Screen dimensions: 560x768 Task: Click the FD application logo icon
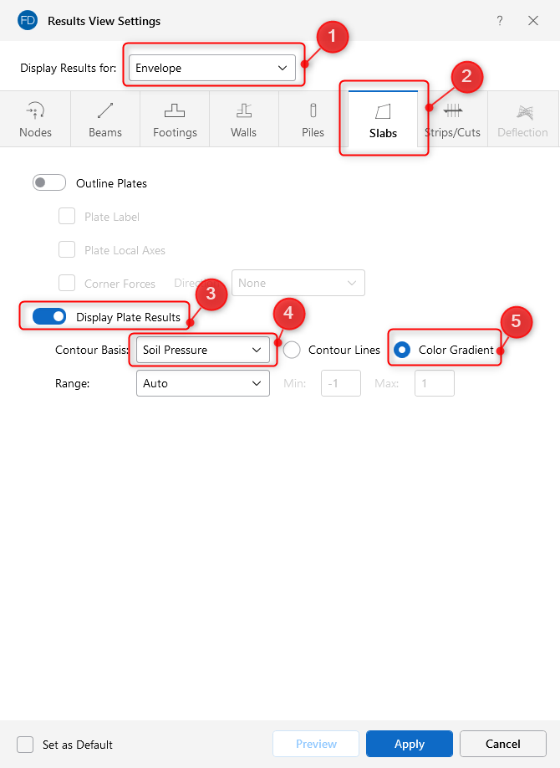28,20
